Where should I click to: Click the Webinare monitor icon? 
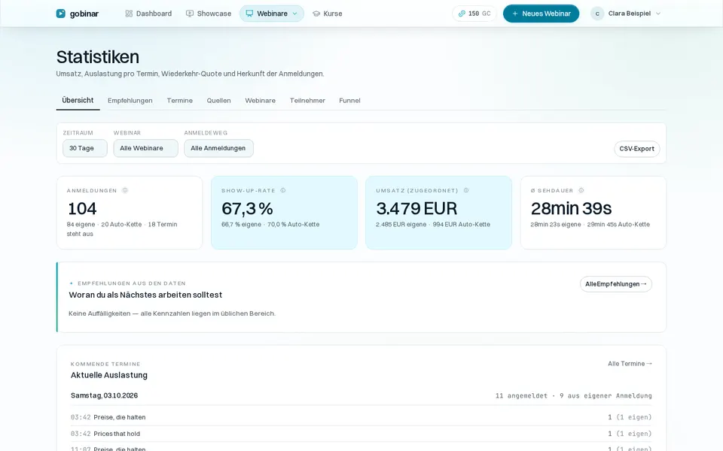[249, 14]
